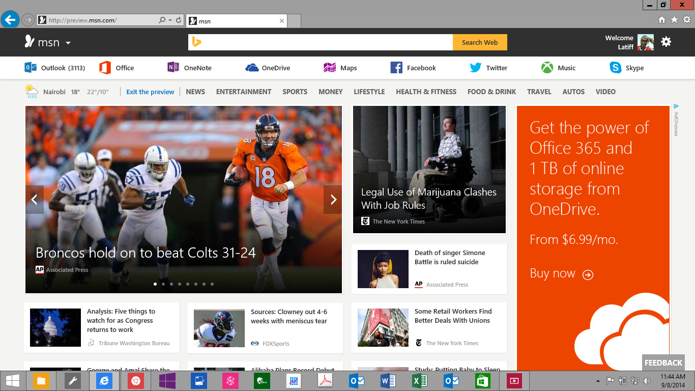Click the Exit the preview link
695x391 pixels.
click(x=150, y=92)
